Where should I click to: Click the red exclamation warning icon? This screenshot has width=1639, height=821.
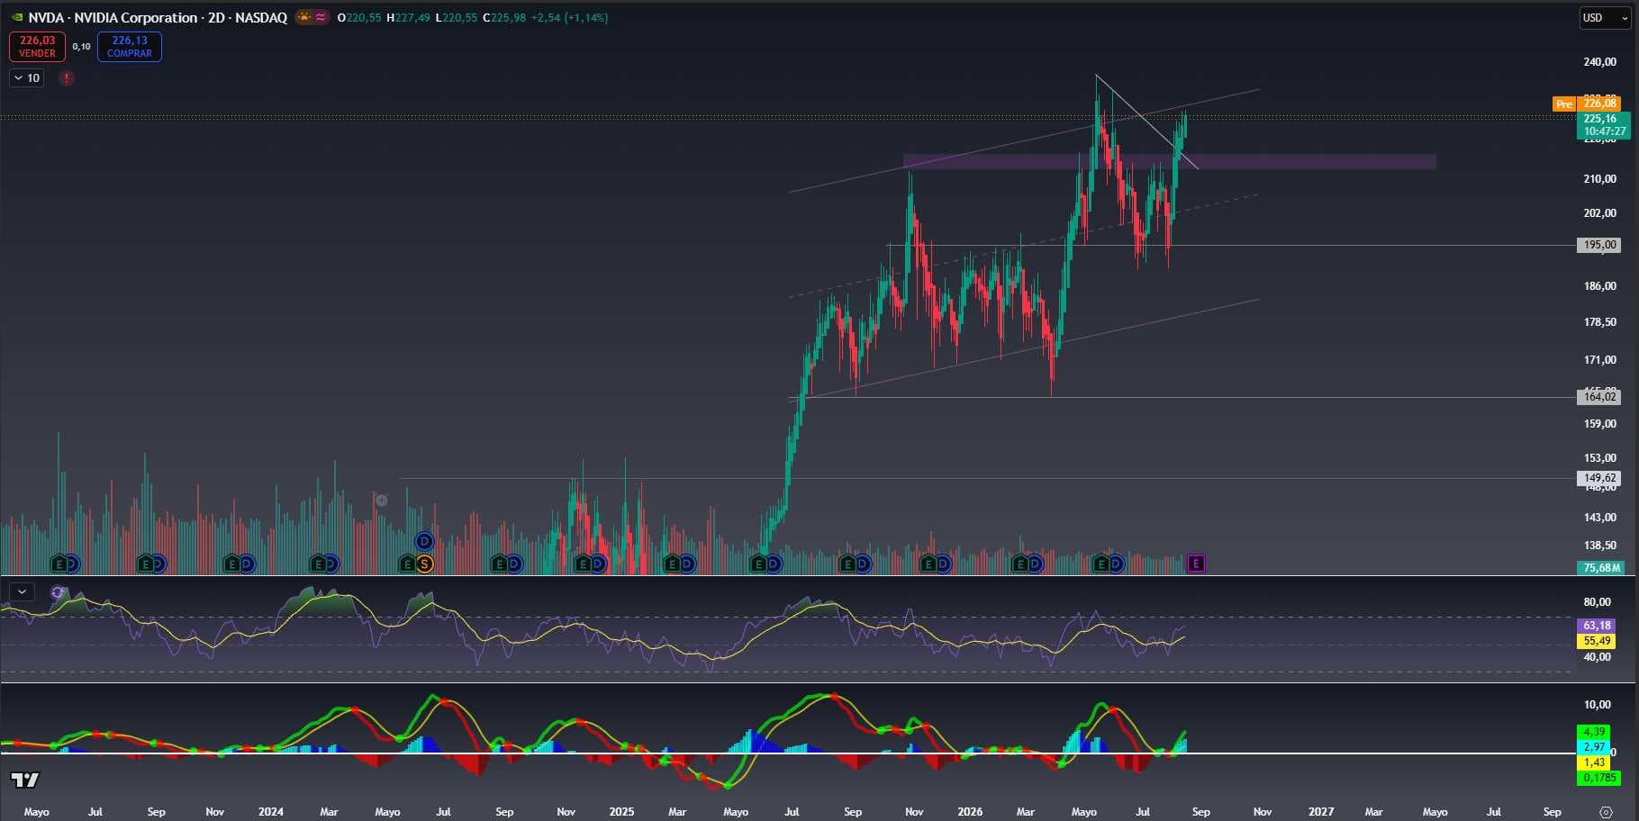point(67,78)
